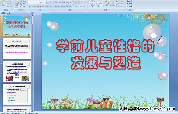Toggle Underline formatting

tap(35, 7)
